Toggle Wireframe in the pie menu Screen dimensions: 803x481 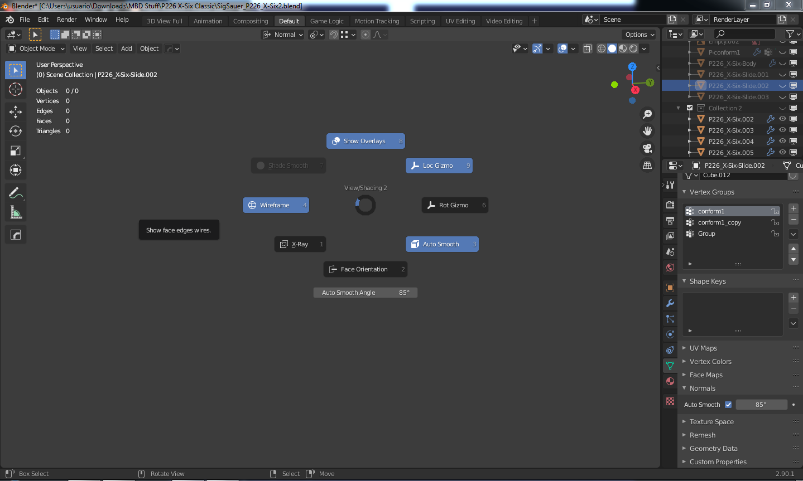pos(276,205)
